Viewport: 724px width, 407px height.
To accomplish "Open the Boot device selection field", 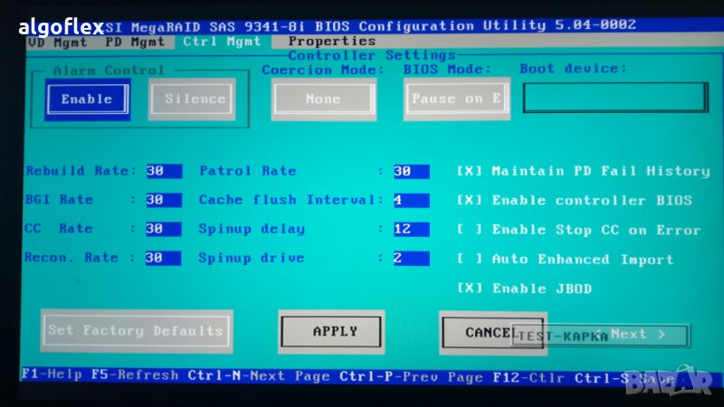I will click(x=614, y=98).
